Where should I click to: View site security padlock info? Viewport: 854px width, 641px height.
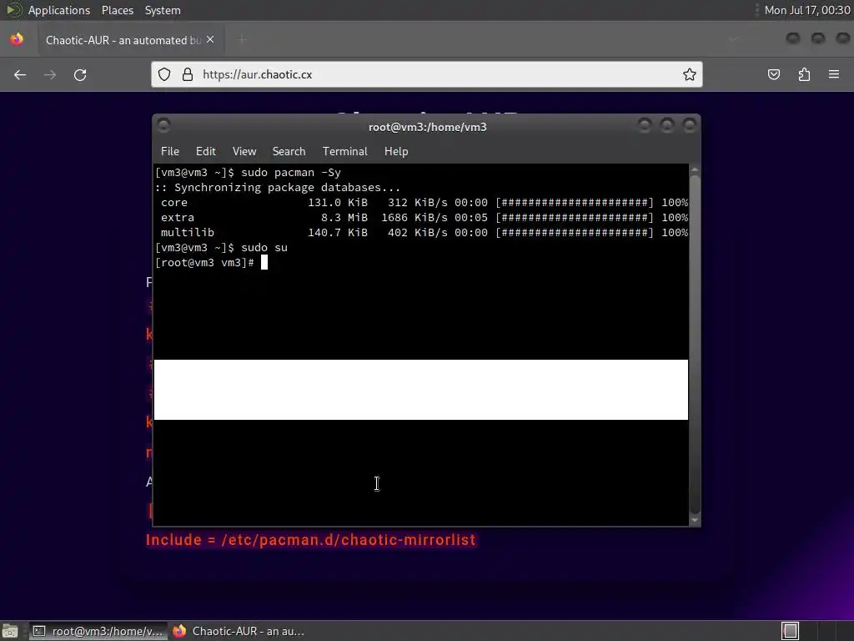point(188,74)
